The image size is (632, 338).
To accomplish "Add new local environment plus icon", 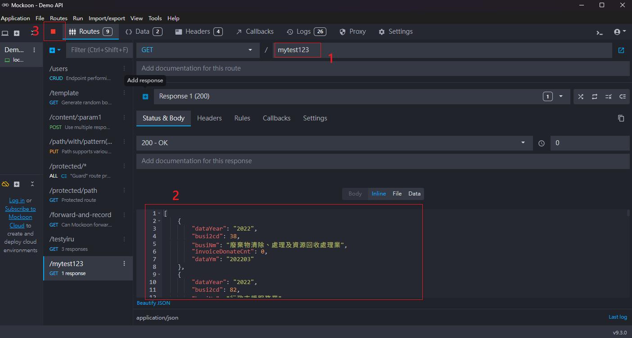I will 17,33.
